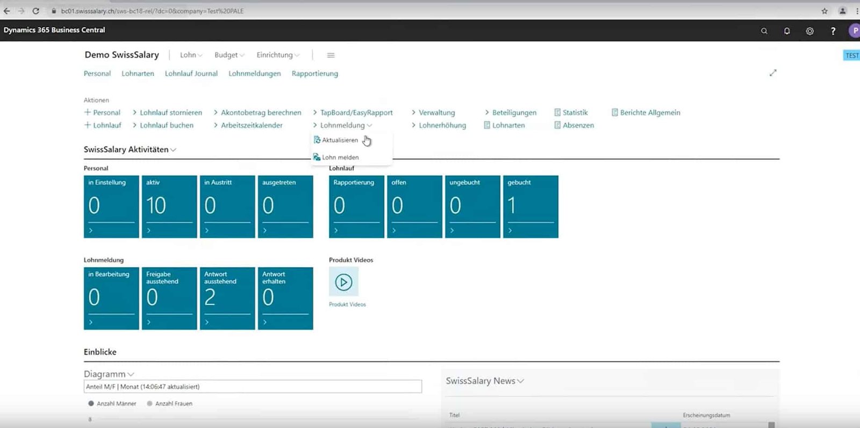
Task: Click Lohnlauf stornieren action
Action: (167, 112)
